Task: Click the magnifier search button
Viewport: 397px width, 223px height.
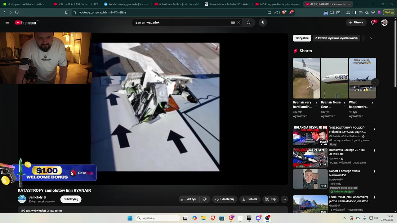Action: [249, 22]
